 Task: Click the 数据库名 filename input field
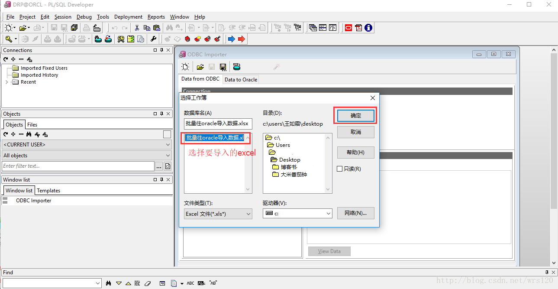[218, 123]
